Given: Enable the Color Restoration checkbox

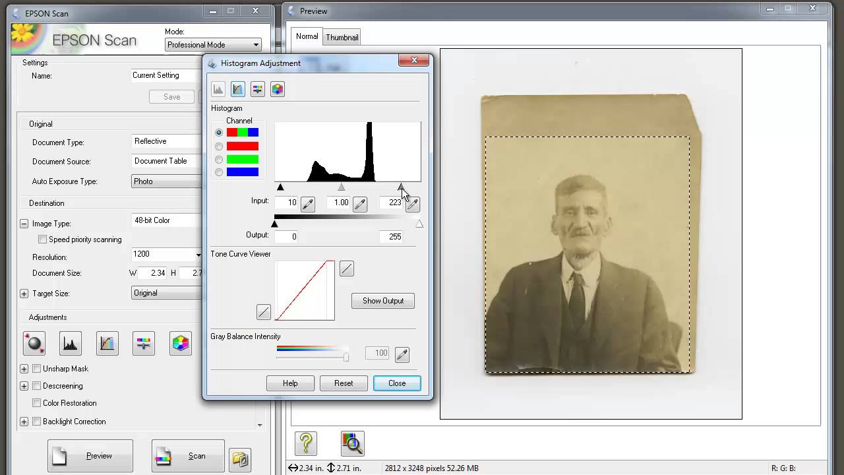Looking at the screenshot, I should click(x=37, y=403).
